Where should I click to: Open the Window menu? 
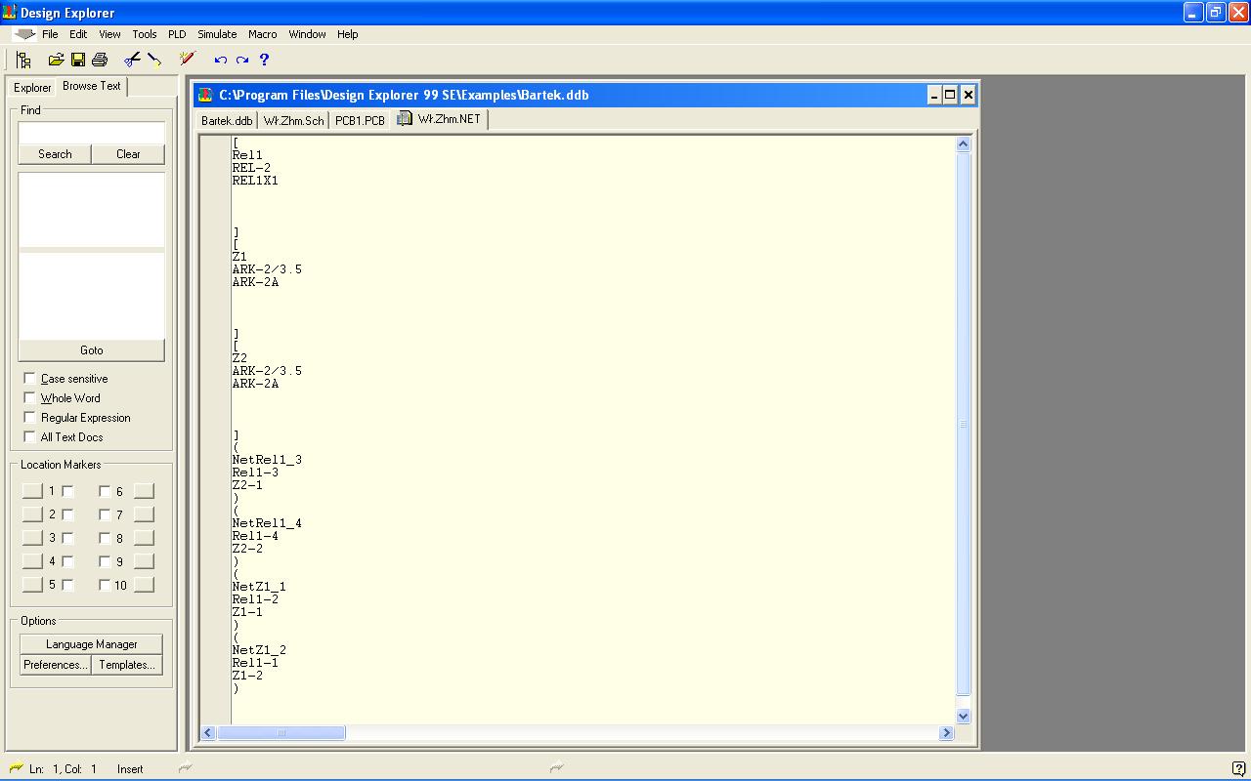[307, 34]
